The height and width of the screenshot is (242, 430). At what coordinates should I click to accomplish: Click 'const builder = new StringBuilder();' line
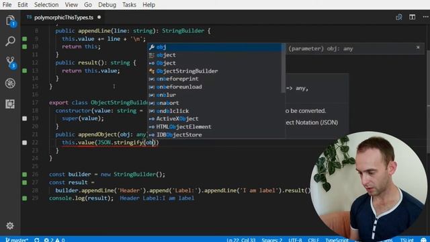(x=107, y=174)
